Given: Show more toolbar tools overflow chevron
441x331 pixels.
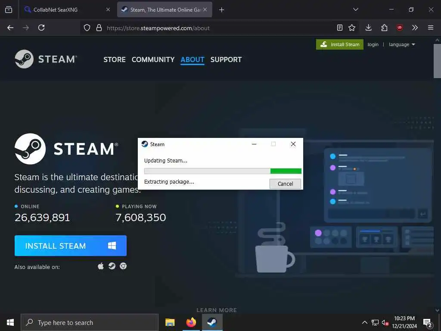Looking at the screenshot, I should pos(415,28).
